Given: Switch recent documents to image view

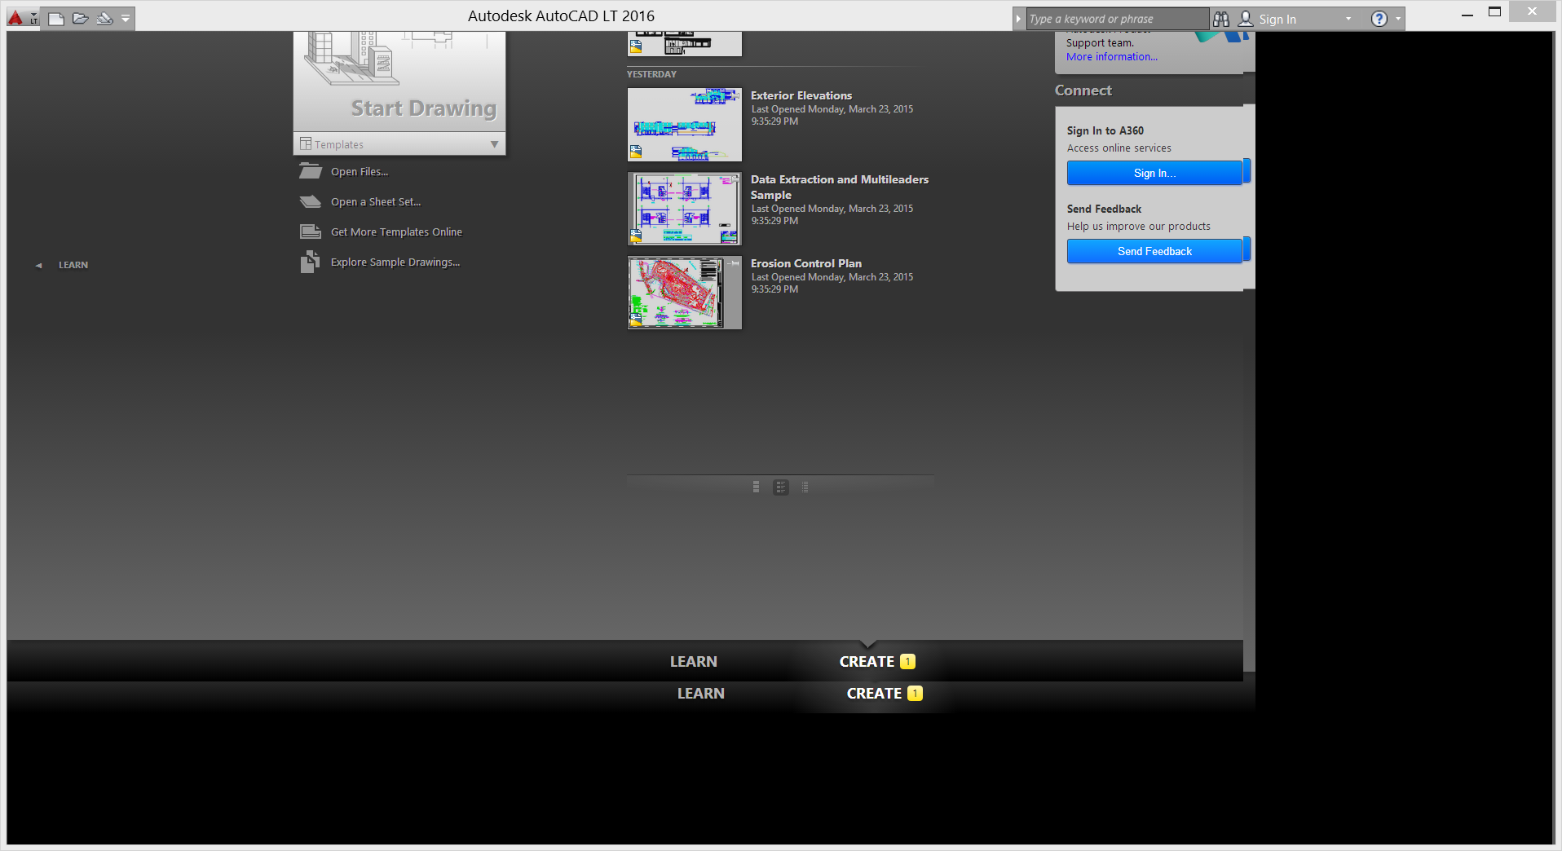Looking at the screenshot, I should pos(756,487).
